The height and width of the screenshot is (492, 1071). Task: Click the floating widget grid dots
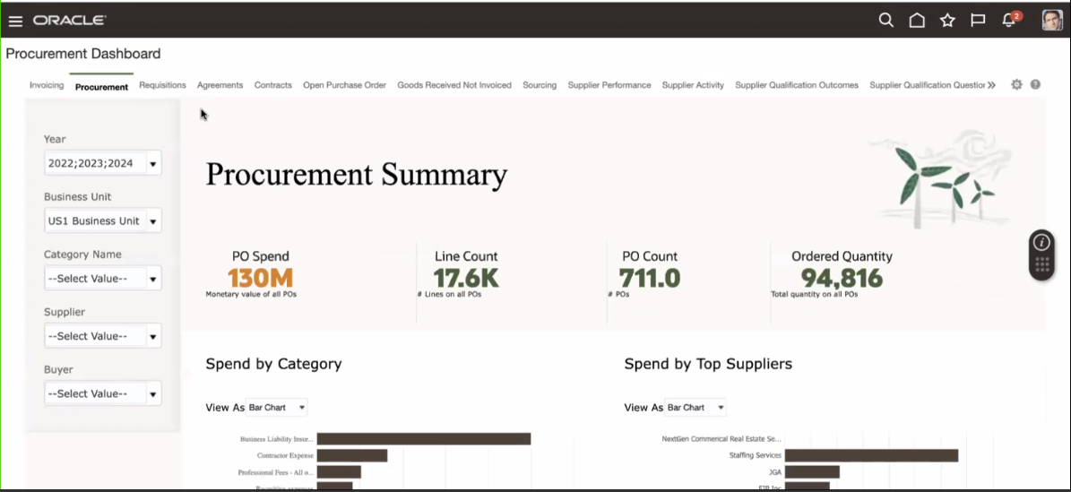tap(1041, 266)
